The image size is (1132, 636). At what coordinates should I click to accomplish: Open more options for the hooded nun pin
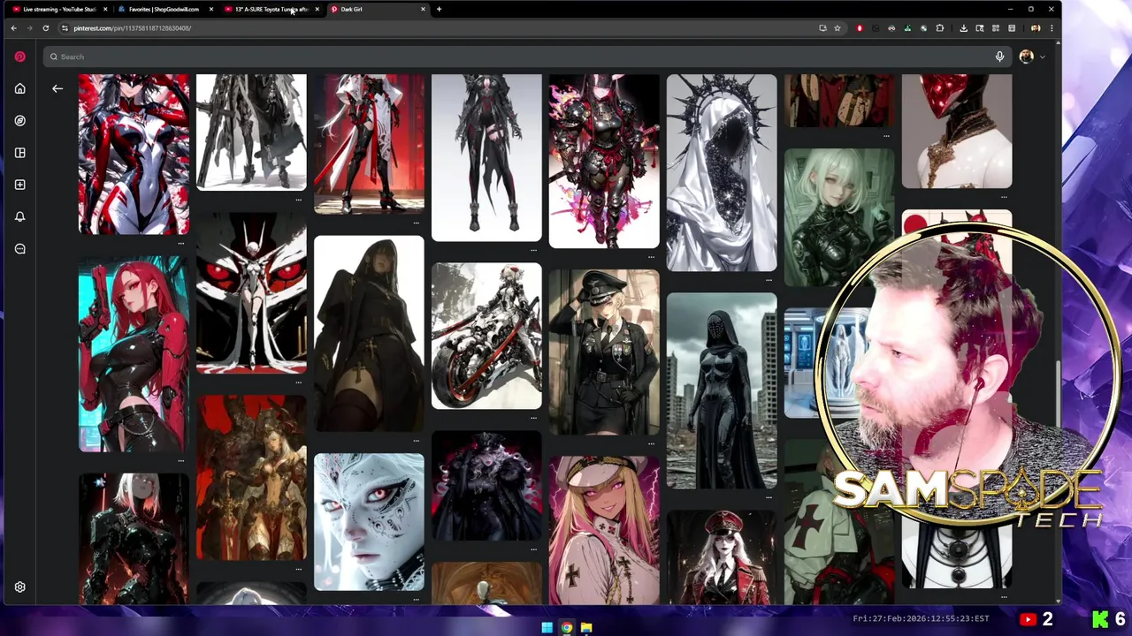pos(417,440)
